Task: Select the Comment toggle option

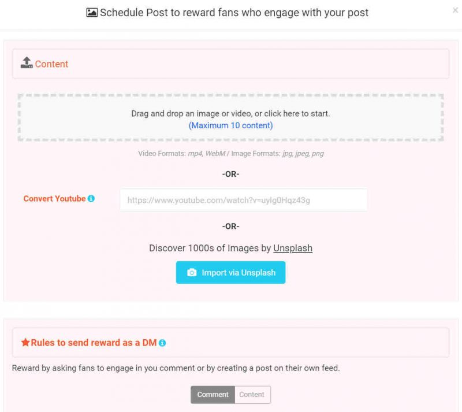Action: [x=213, y=395]
